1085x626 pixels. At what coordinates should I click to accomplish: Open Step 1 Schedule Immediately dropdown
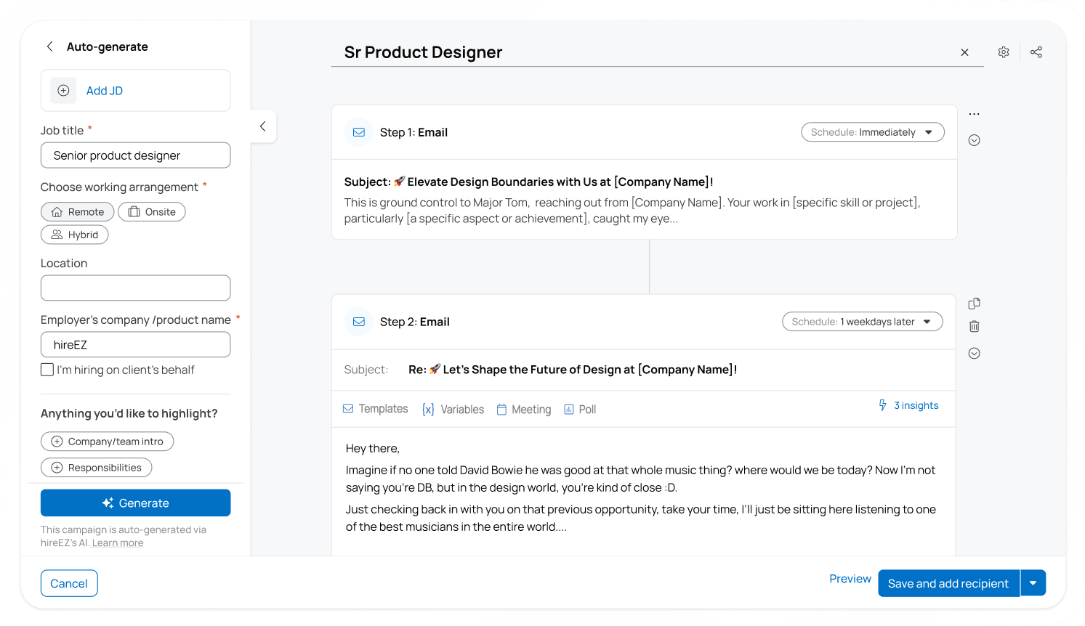pos(872,132)
